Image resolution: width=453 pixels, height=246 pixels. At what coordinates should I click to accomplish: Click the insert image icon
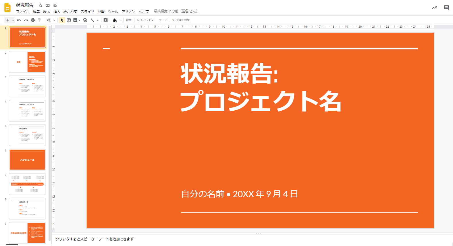tap(75, 20)
